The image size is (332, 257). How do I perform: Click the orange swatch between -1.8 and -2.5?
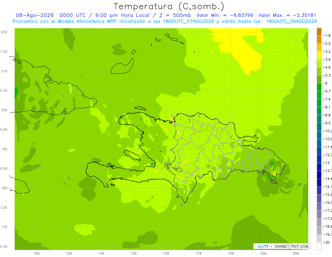(x=319, y=40)
